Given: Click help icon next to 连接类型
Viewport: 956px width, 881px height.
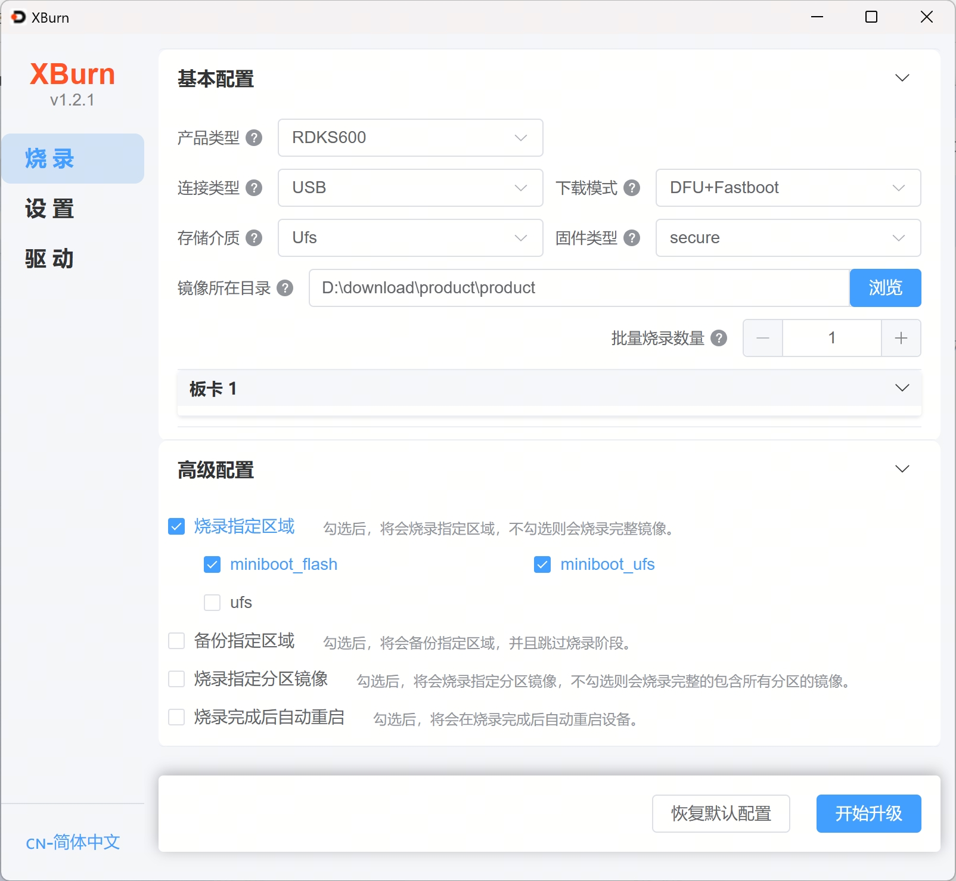Looking at the screenshot, I should pos(254,188).
